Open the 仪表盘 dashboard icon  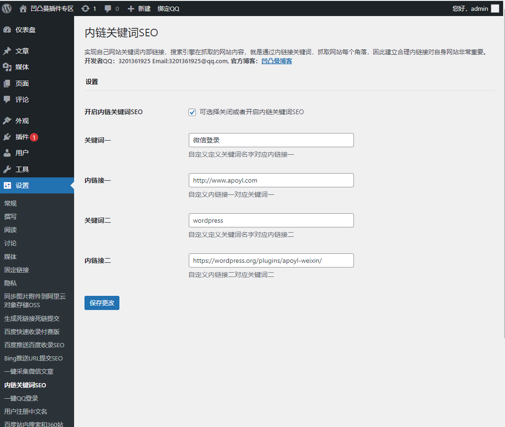pyautogui.click(x=7, y=30)
